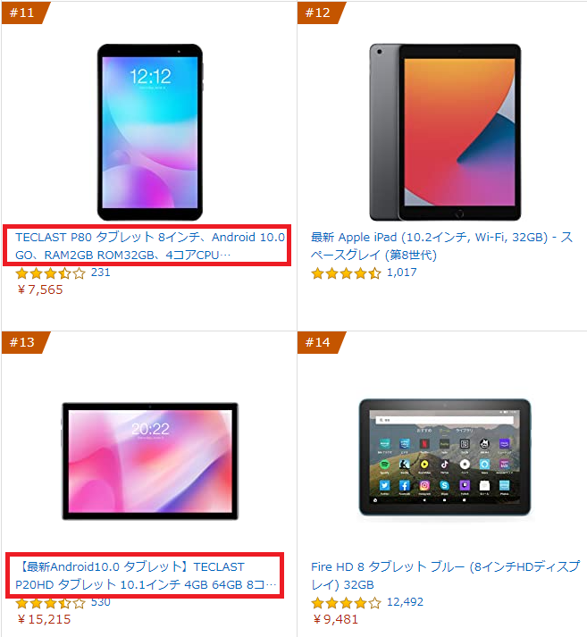Open the TECLAST P80 tablet product image
Screen dimensions: 587x637
click(150, 132)
